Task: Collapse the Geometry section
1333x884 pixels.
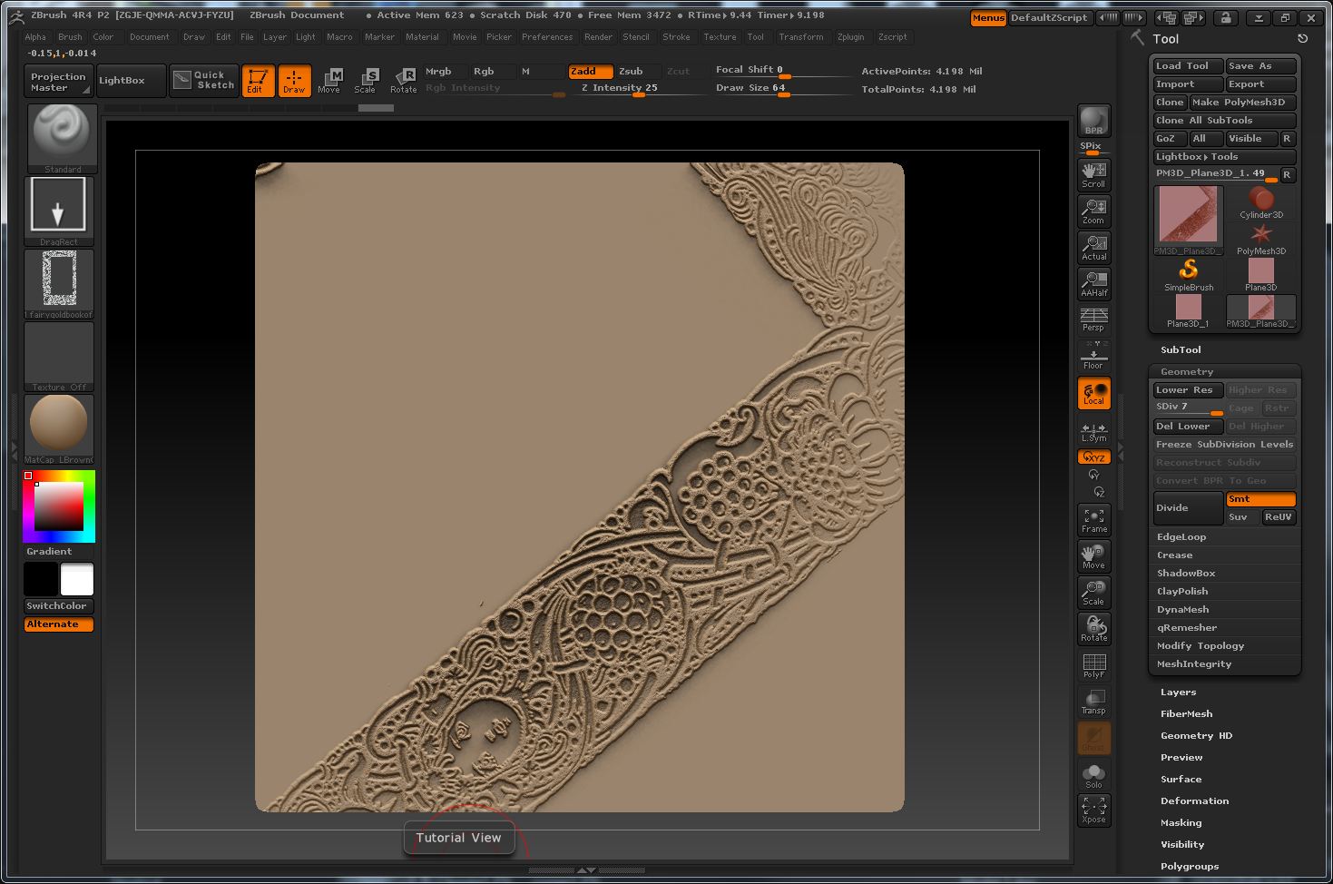Action: 1187,371
